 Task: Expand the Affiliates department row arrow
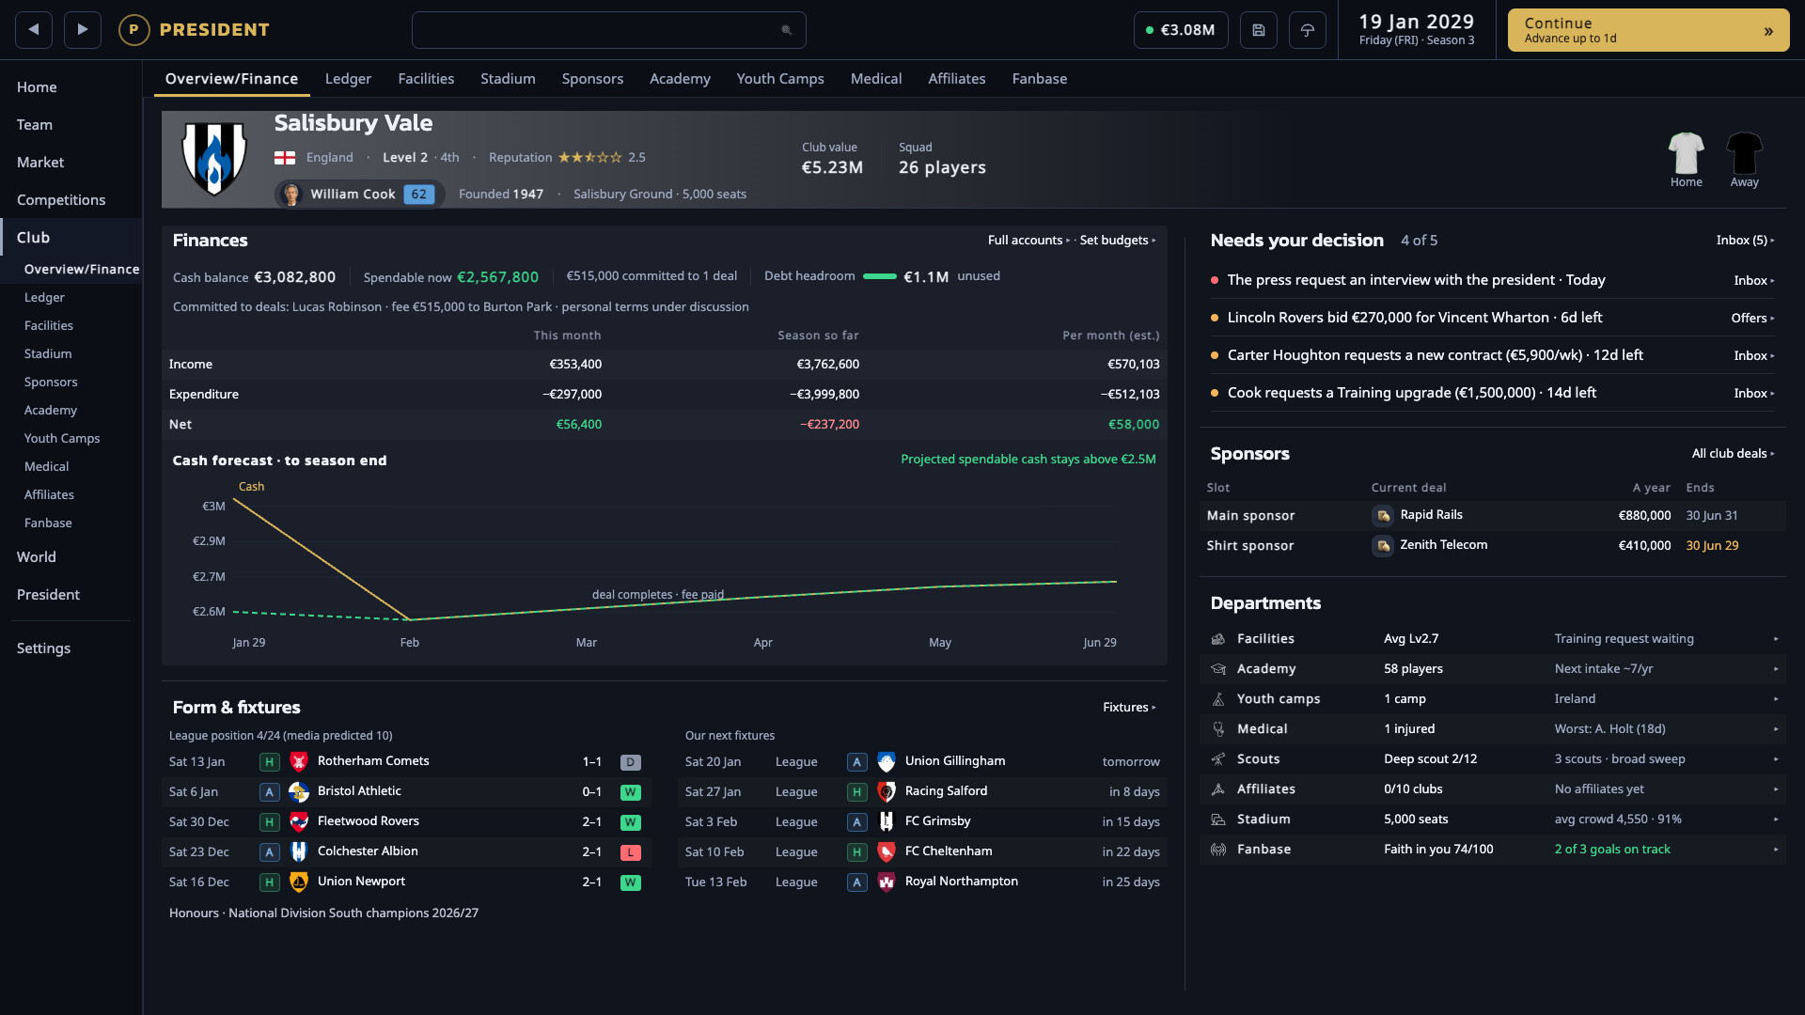pyautogui.click(x=1776, y=789)
